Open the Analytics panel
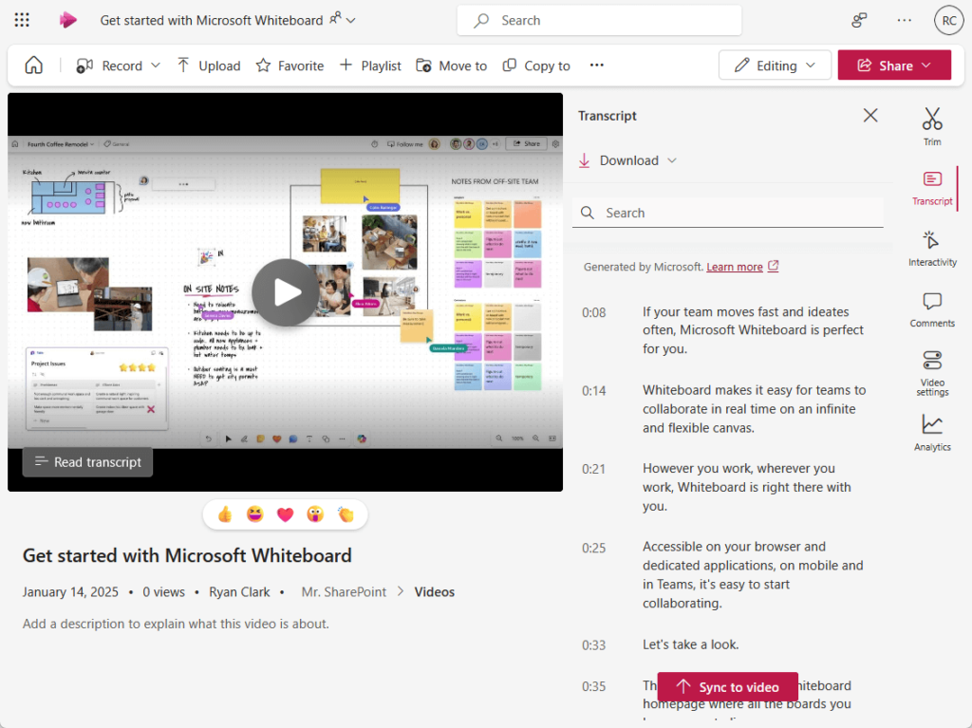Image resolution: width=972 pixels, height=728 pixels. (x=932, y=433)
